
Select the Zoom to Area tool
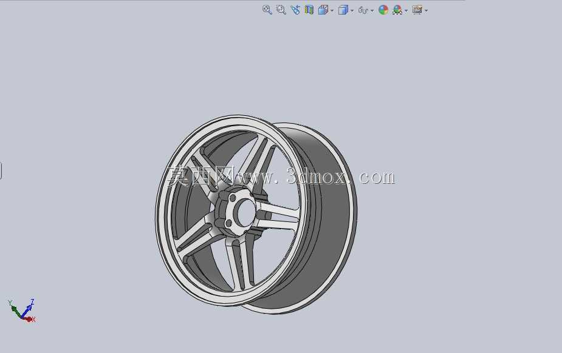[281, 10]
